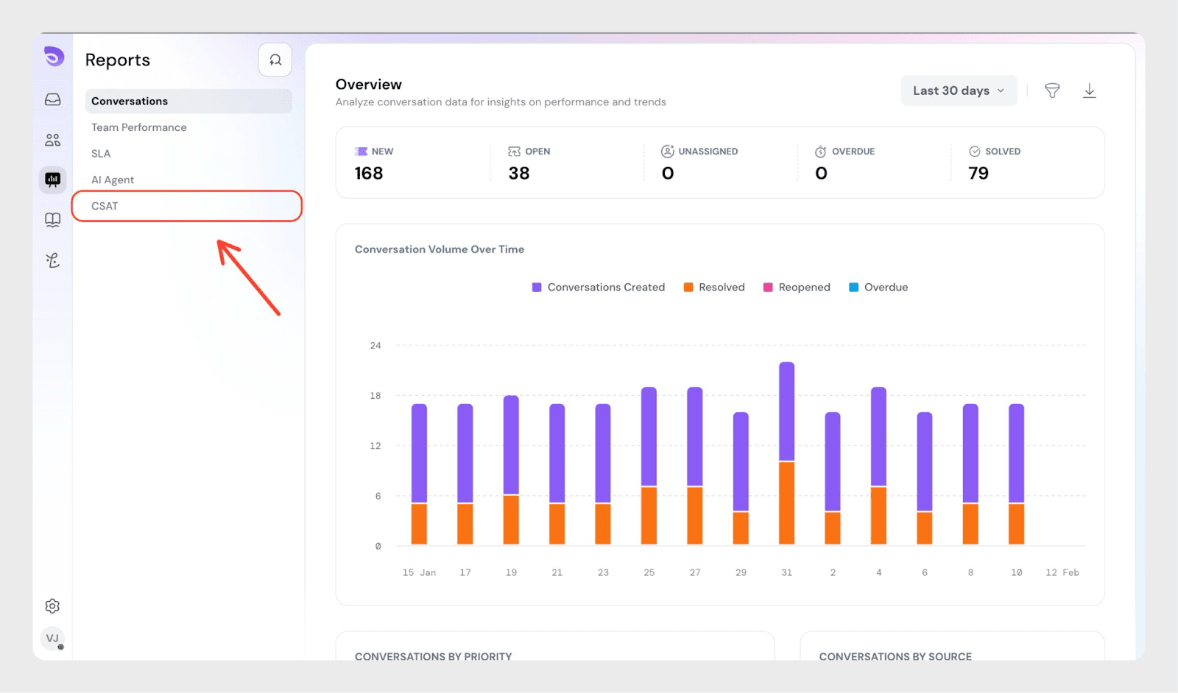Click the filter funnel icon
The height and width of the screenshot is (693, 1178).
[1052, 90]
